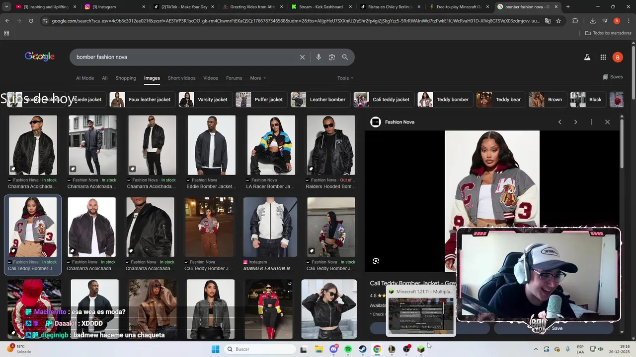This screenshot has height=357, width=636.
Task: Open a new Chrome tab
Action: click(568, 7)
